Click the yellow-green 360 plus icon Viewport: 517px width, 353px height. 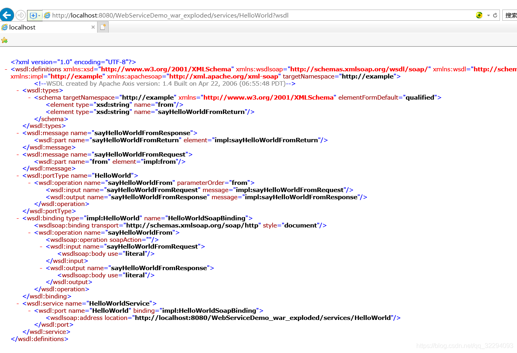tap(479, 15)
